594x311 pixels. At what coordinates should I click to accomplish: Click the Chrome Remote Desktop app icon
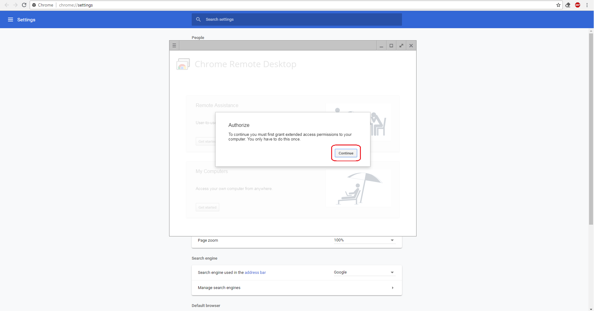coord(183,64)
